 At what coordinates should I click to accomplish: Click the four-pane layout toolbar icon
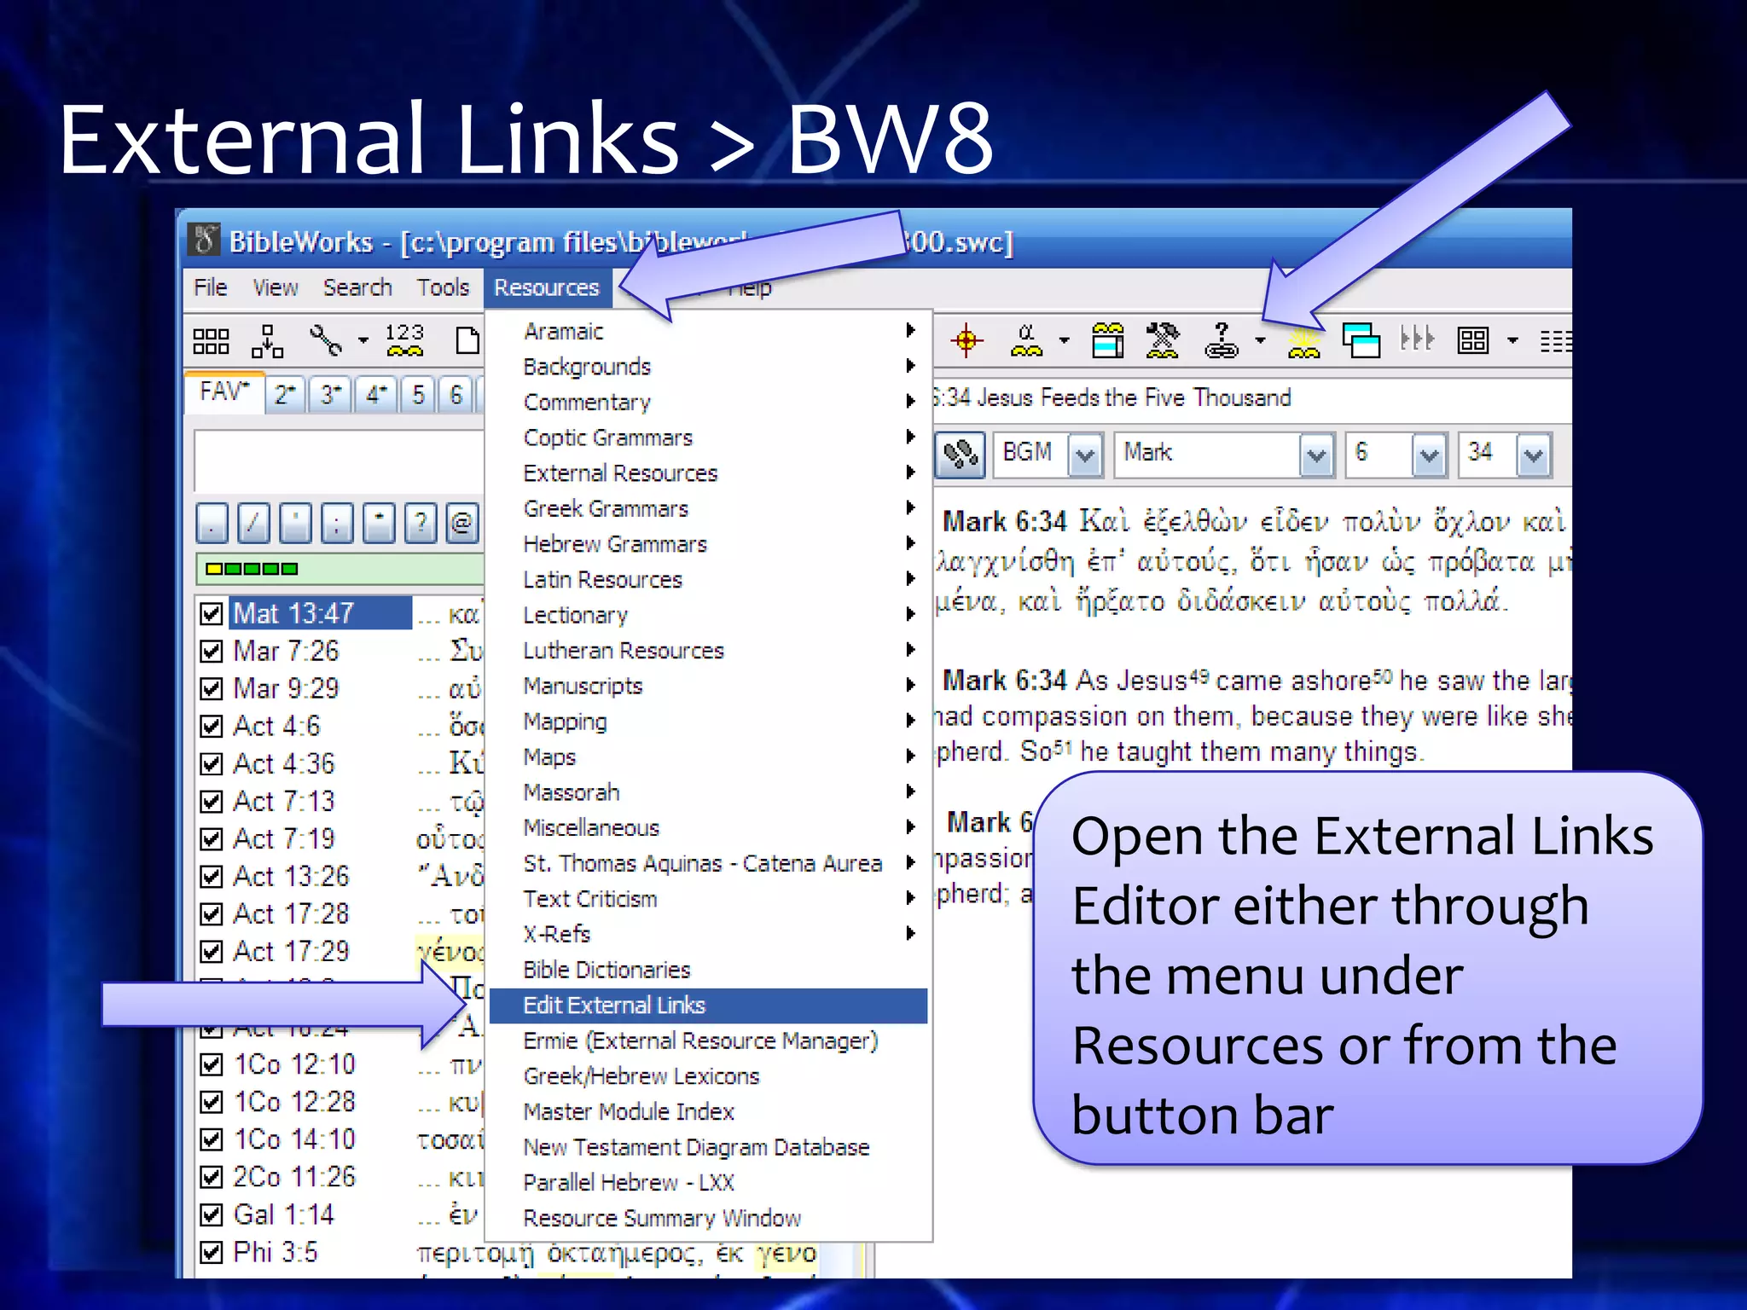[1473, 340]
